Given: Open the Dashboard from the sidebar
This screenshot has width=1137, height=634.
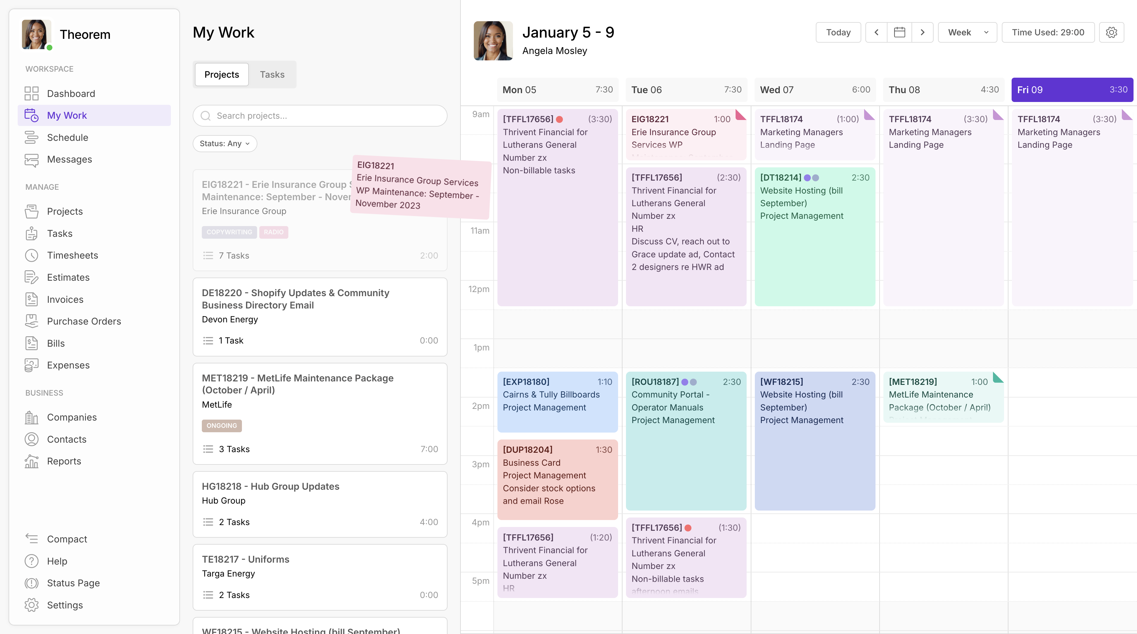Looking at the screenshot, I should click(x=71, y=93).
